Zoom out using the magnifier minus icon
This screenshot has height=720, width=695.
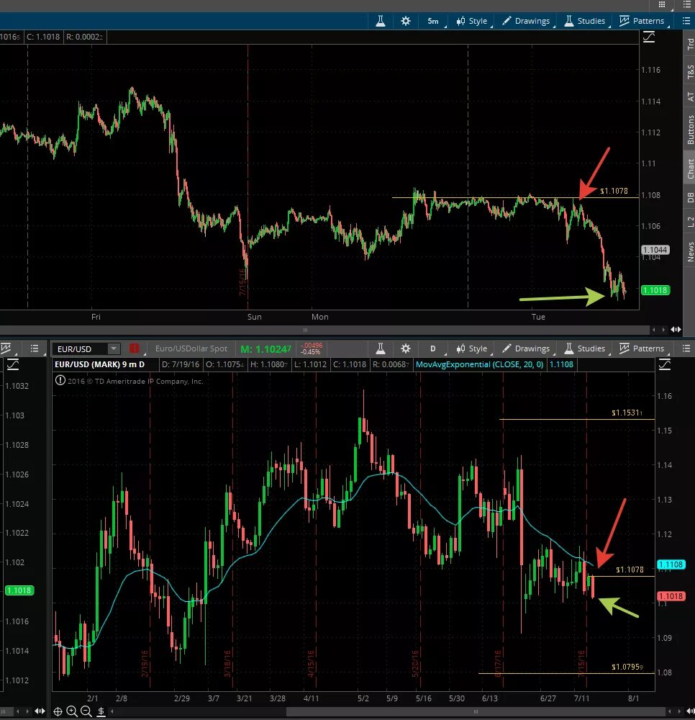[86, 712]
